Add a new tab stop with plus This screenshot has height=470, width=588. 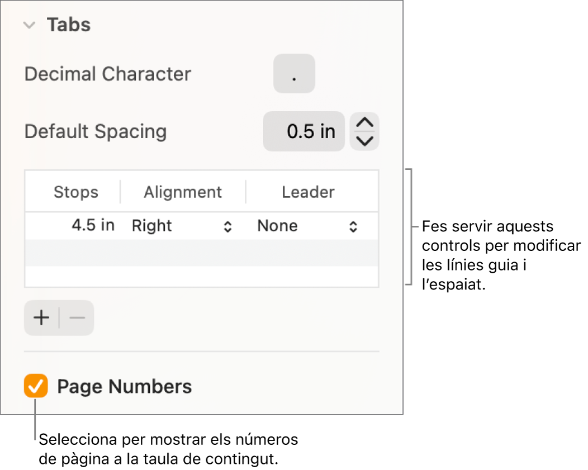42,319
